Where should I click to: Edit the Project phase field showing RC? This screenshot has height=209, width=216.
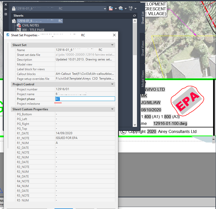[85, 99]
